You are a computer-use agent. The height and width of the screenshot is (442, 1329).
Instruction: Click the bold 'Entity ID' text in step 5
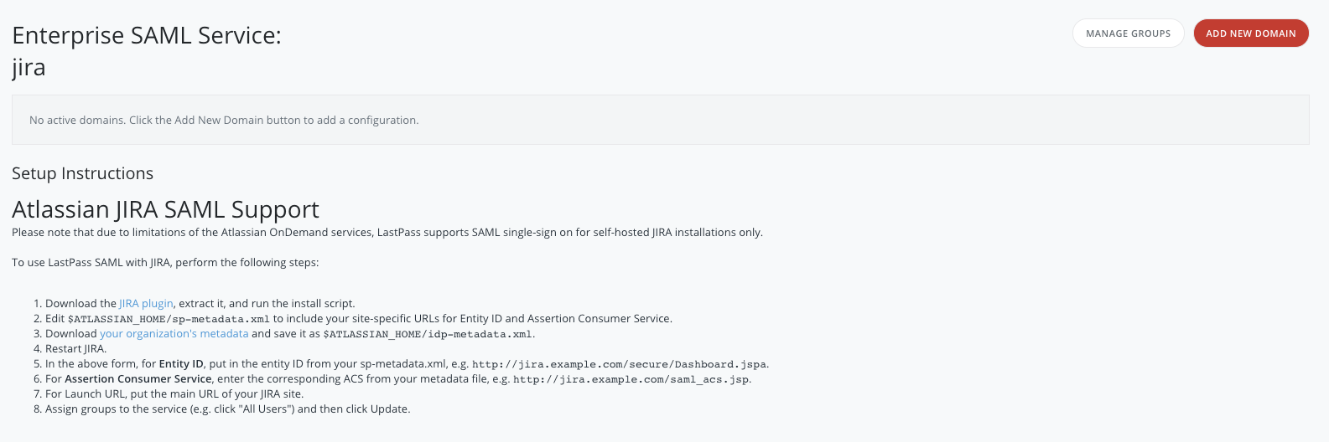tap(181, 363)
